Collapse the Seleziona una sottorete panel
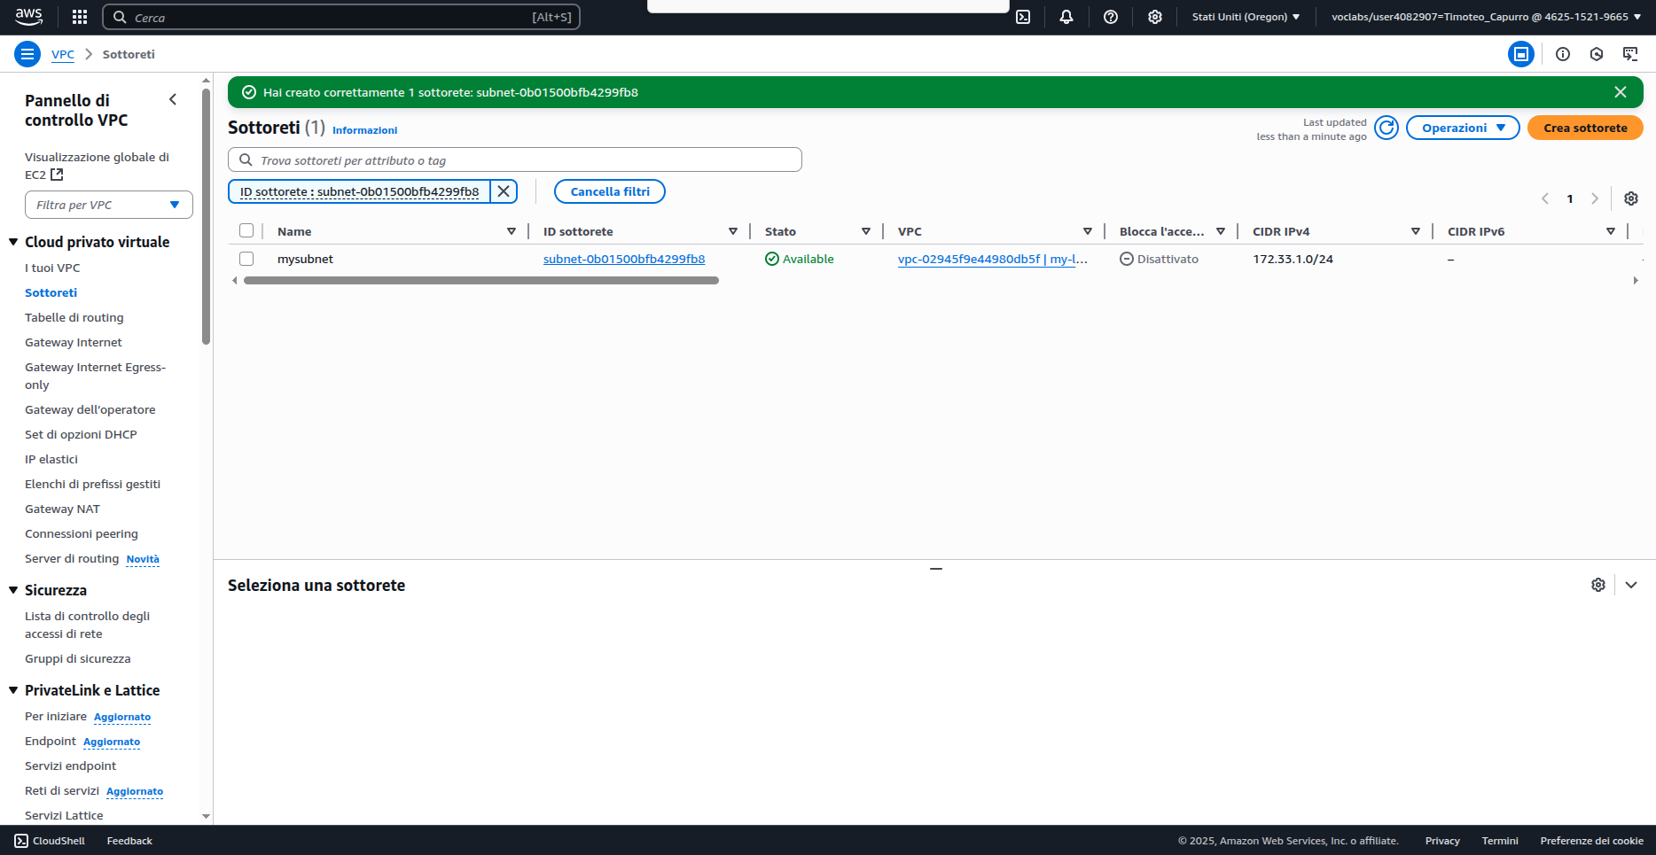Viewport: 1656px width, 855px height. 1631,585
